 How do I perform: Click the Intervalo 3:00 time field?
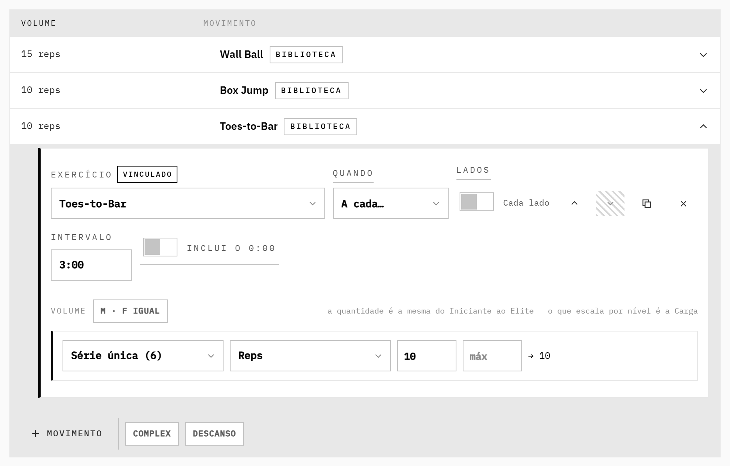coord(91,265)
